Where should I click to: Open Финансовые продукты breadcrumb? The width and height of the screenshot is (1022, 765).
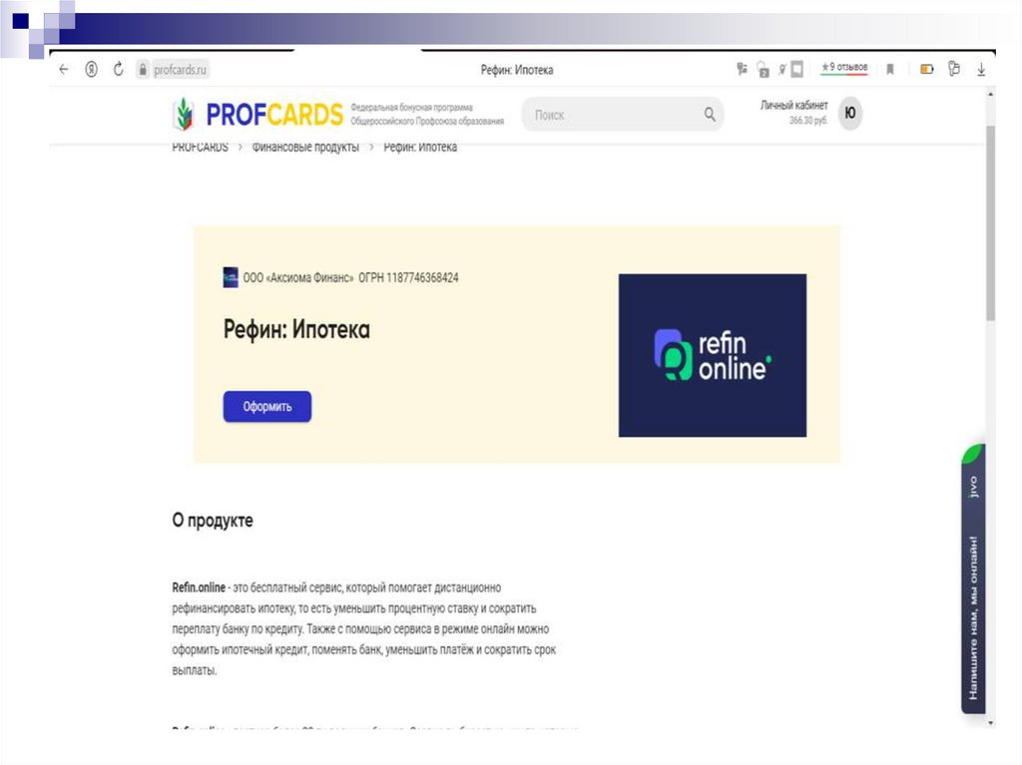click(x=305, y=148)
